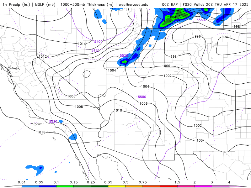Image resolution: width=251 pixels, height=188 pixels.
Task: Pick the dark blue 0.05 legend swatch
Action: (x=48, y=186)
